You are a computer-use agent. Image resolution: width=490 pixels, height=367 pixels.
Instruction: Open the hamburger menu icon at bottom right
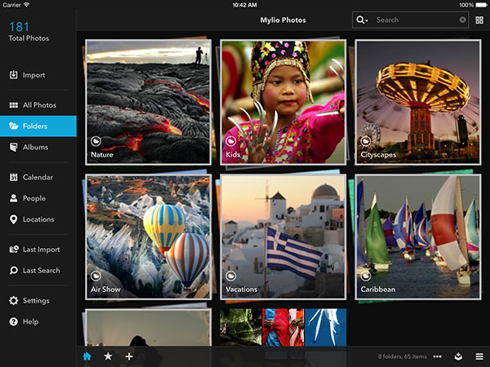(479, 356)
